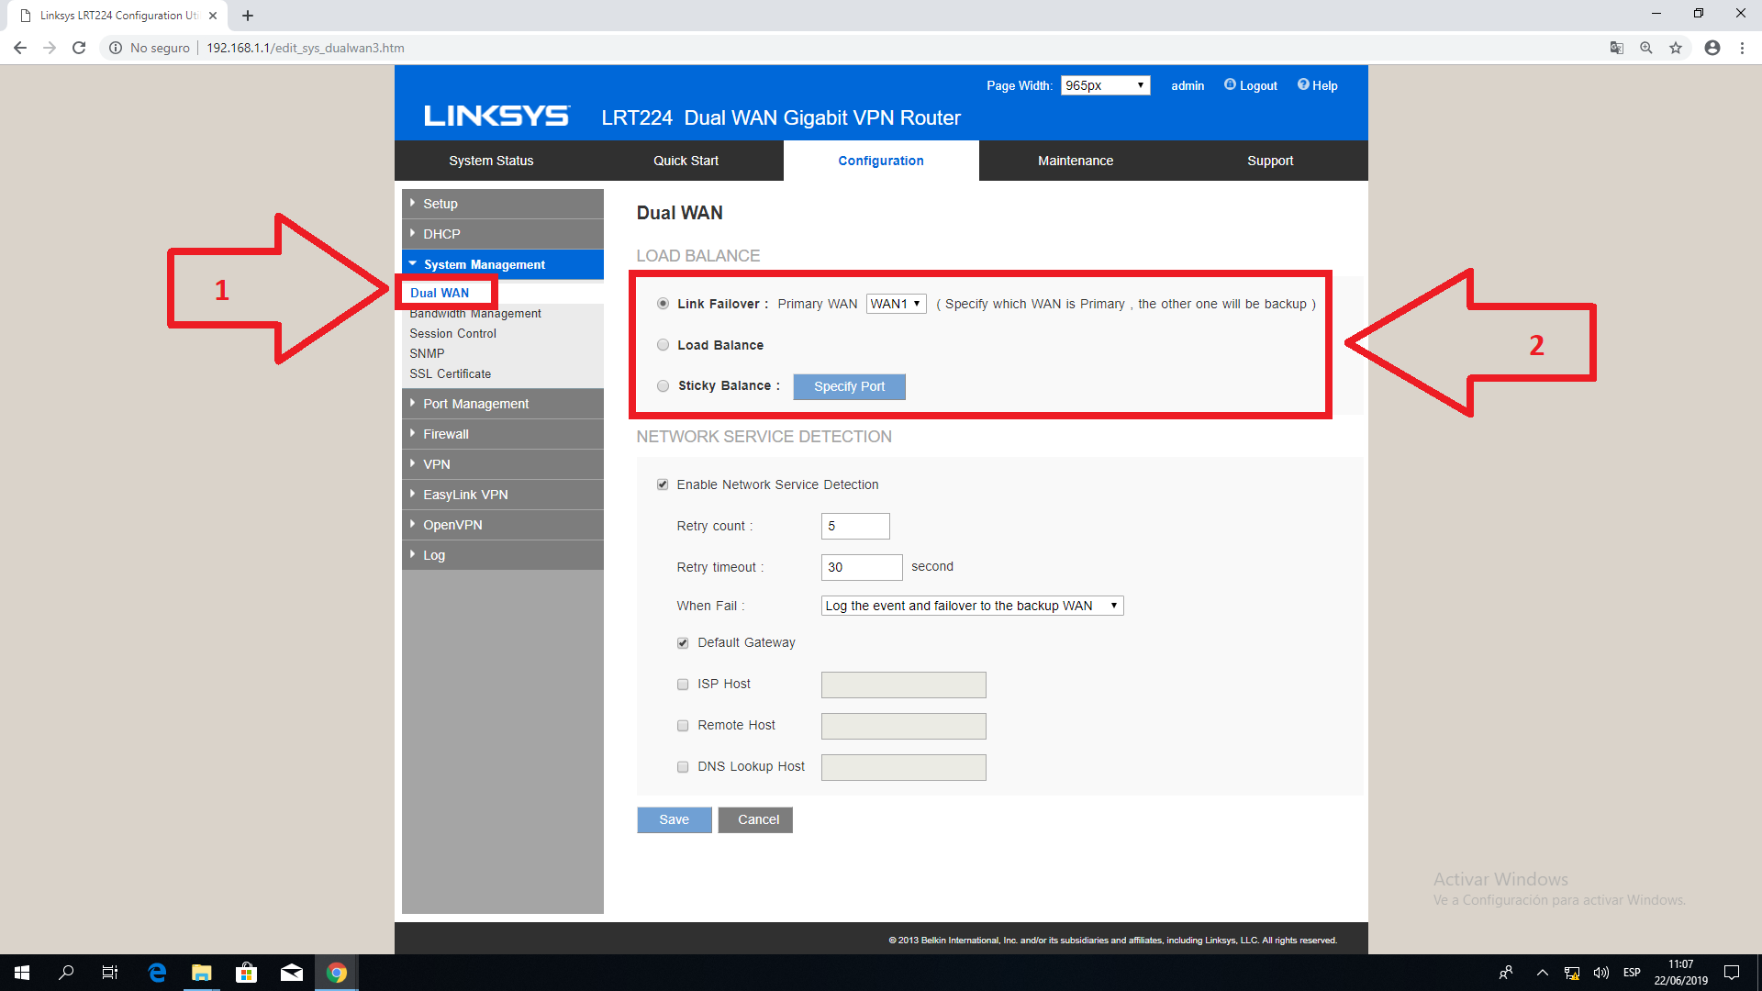Bookmark page with star icon
1762x991 pixels.
(1676, 48)
